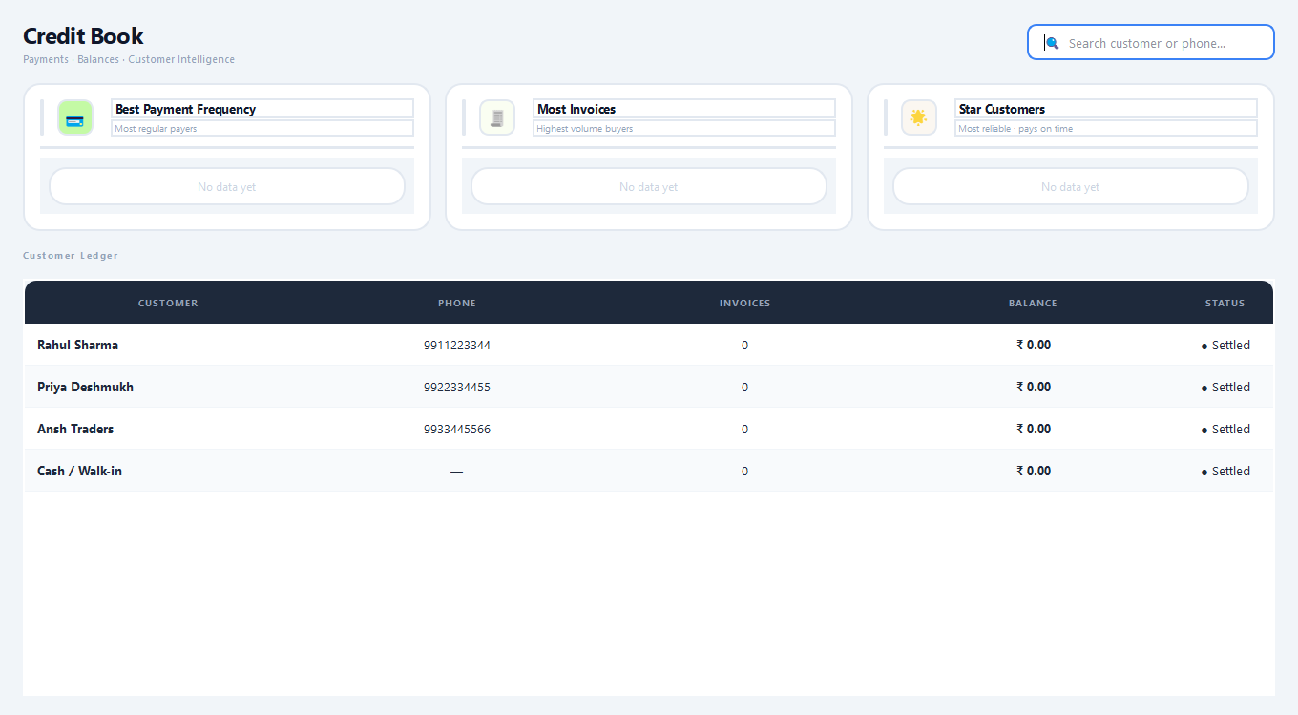Open the Cash / Walk-in customer row
The image size is (1298, 715).
pos(649,471)
